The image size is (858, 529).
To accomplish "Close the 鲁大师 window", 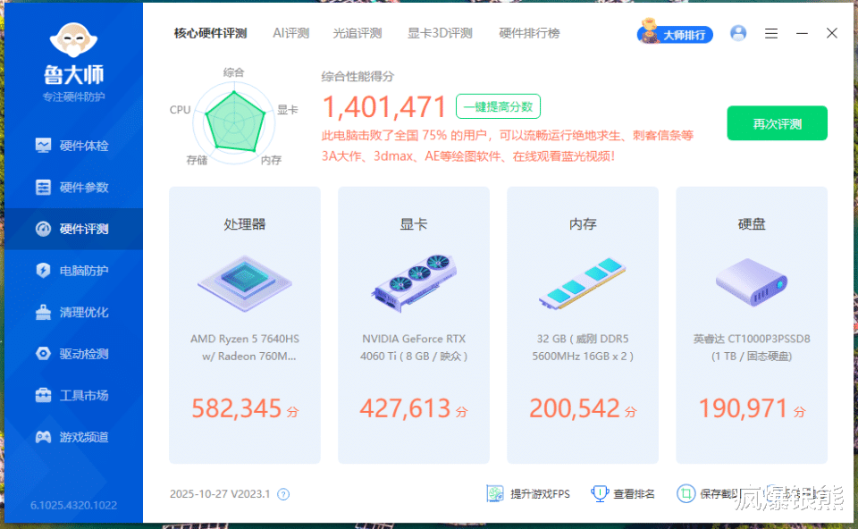I will point(832,33).
